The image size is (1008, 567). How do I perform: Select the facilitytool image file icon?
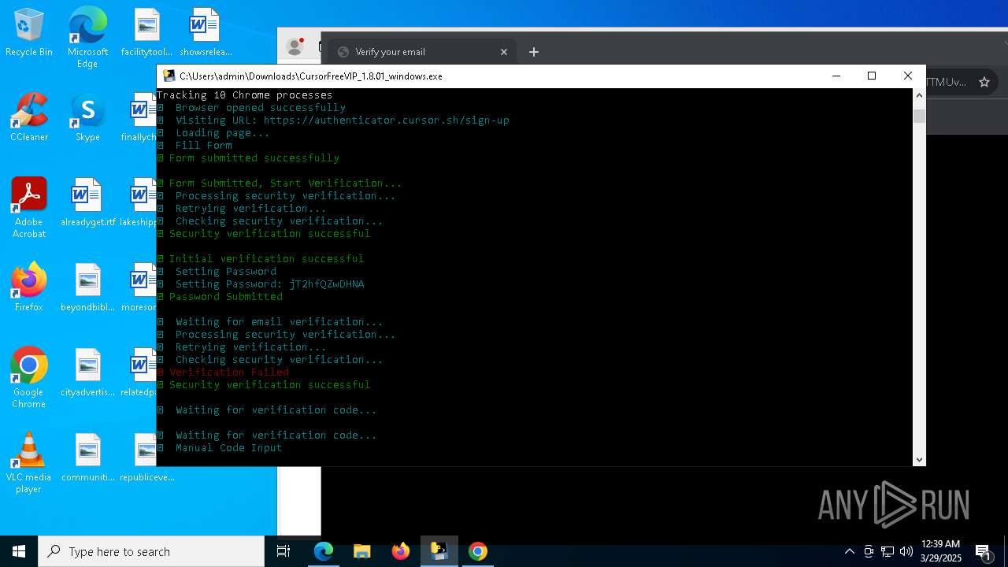(146, 33)
